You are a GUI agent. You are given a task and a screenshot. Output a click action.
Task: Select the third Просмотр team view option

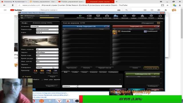pyautogui.click(x=49, y=72)
